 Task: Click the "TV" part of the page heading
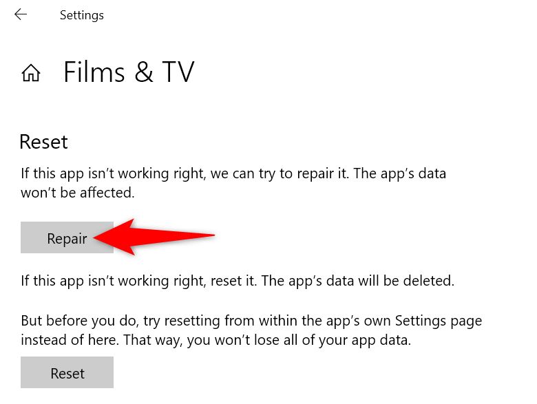click(x=178, y=72)
